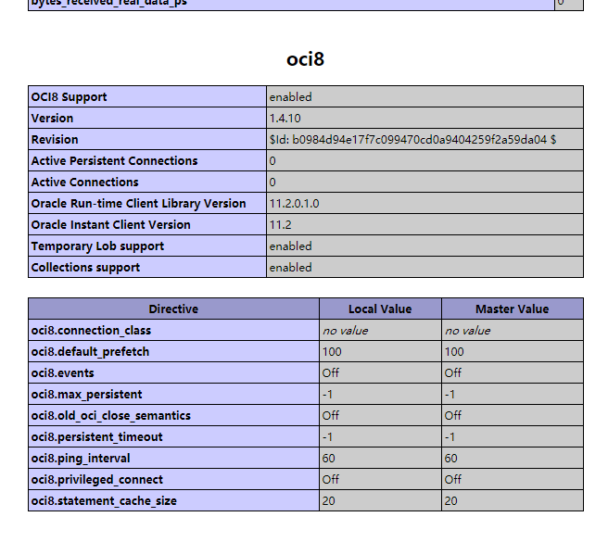The image size is (608, 542).
Task: Select the OCI8 Support label
Action: tap(69, 97)
